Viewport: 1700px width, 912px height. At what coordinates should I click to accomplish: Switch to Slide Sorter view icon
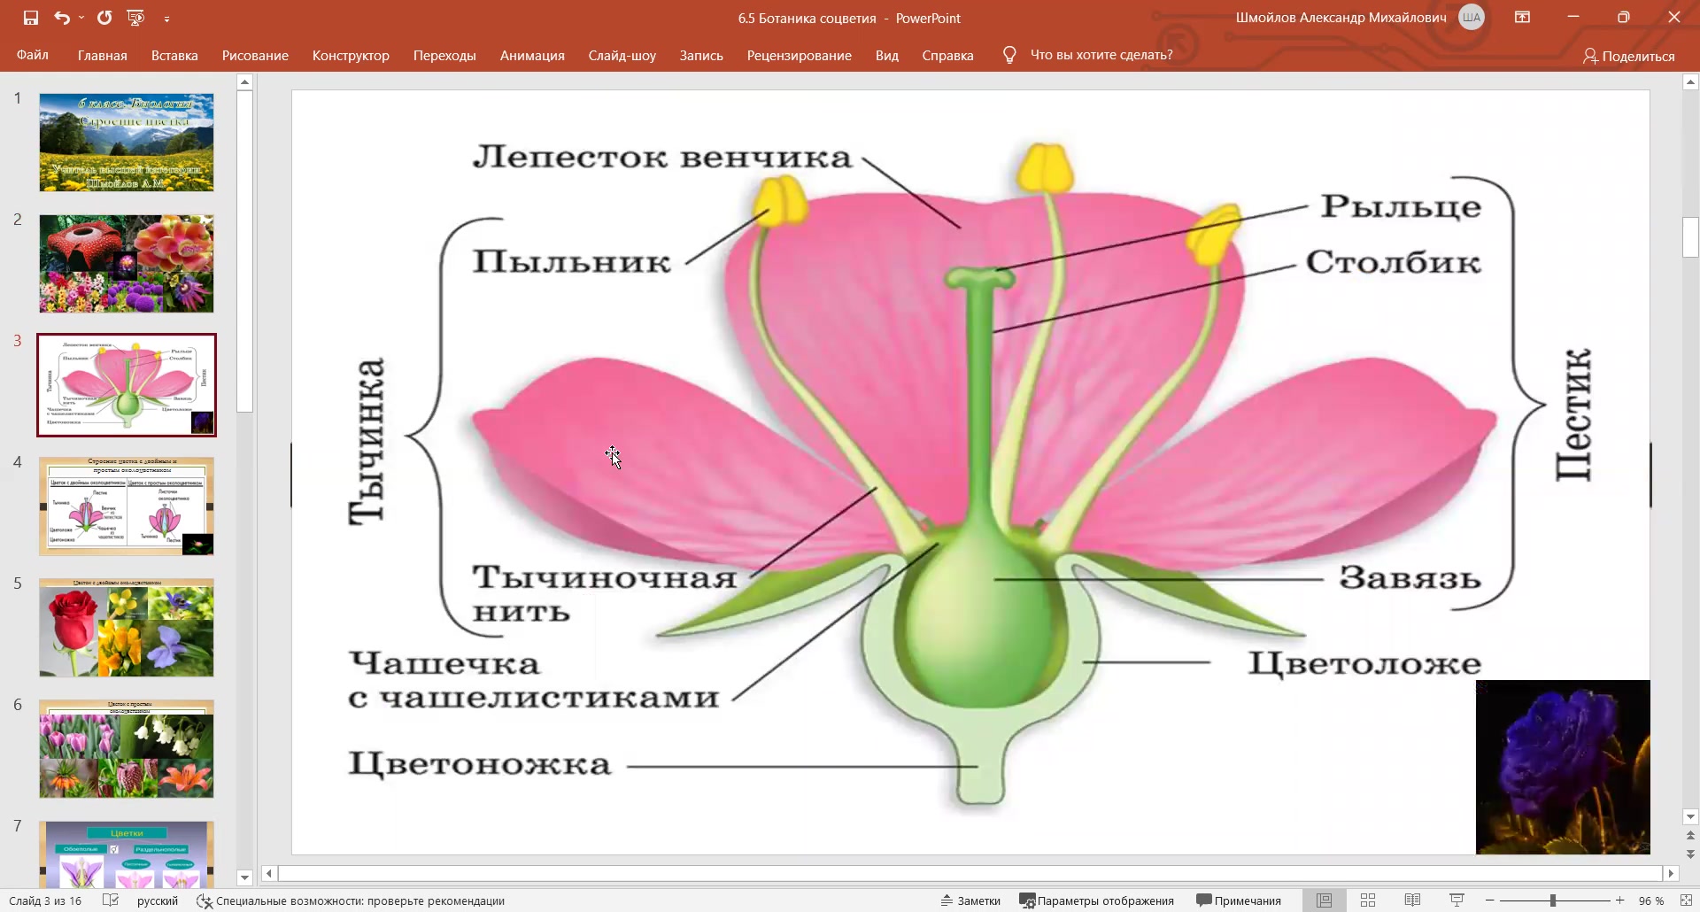pyautogui.click(x=1368, y=900)
